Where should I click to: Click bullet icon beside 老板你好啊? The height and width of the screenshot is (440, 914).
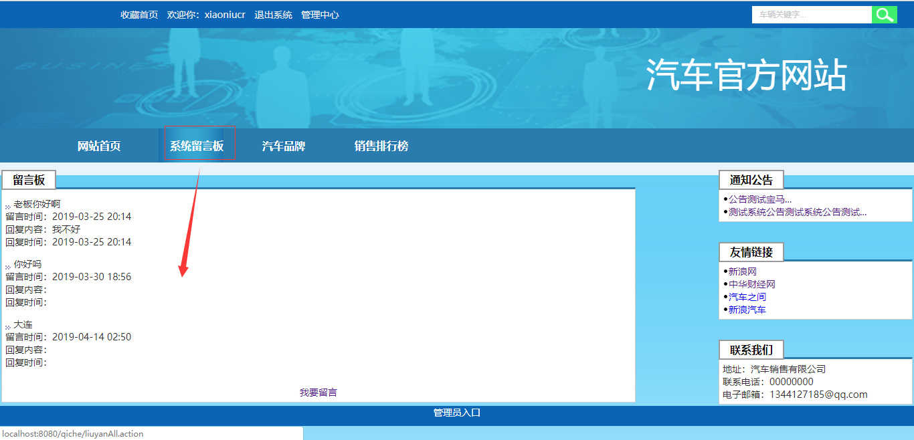(8, 207)
